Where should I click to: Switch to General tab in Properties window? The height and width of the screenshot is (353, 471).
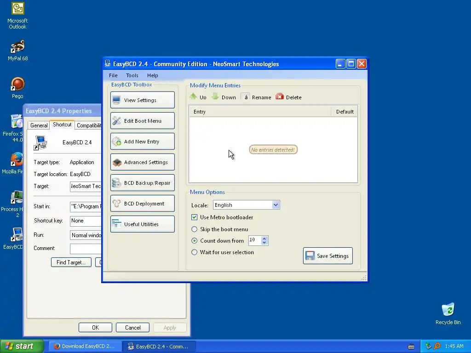coord(39,125)
